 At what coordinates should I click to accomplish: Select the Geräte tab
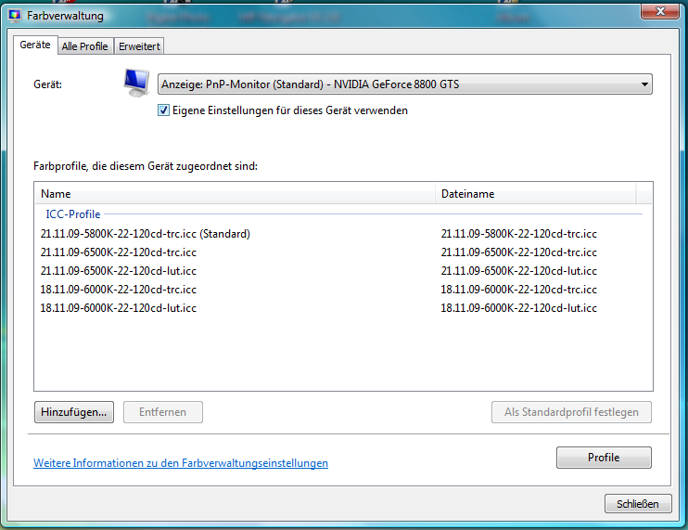click(x=35, y=45)
